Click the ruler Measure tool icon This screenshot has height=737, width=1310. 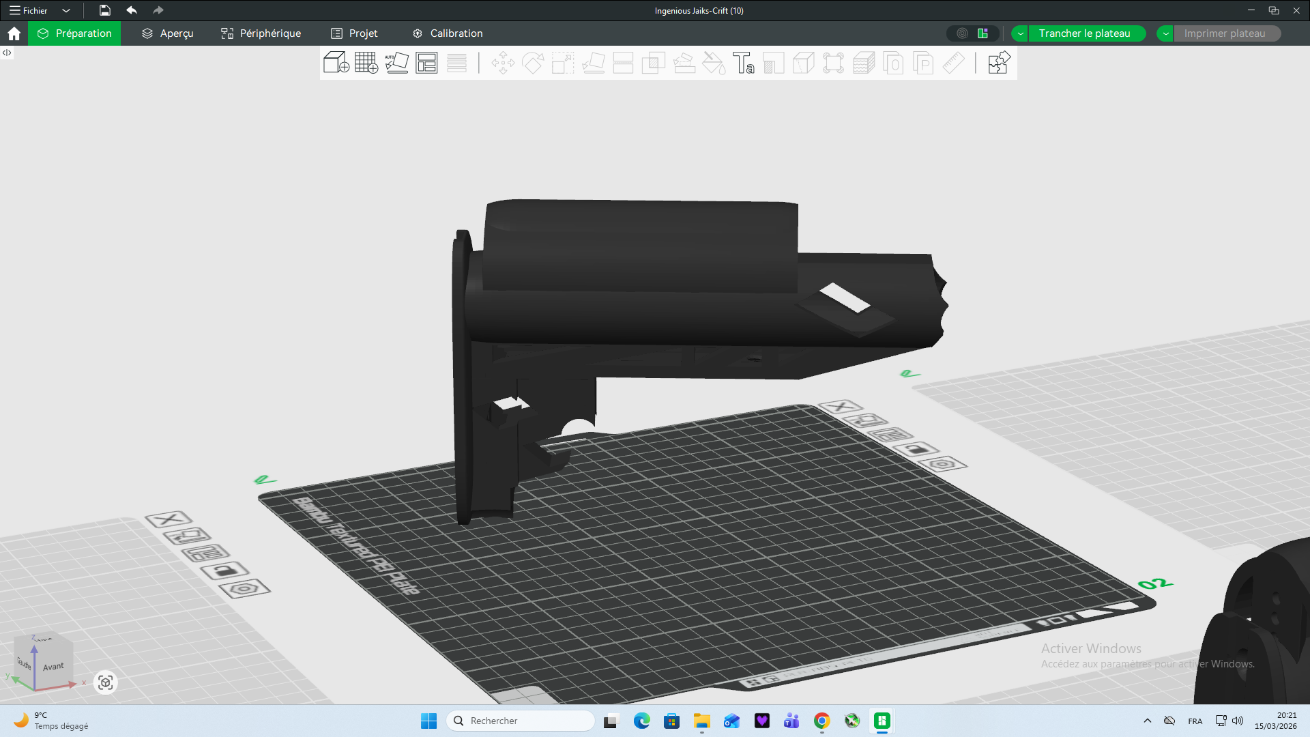[954, 63]
